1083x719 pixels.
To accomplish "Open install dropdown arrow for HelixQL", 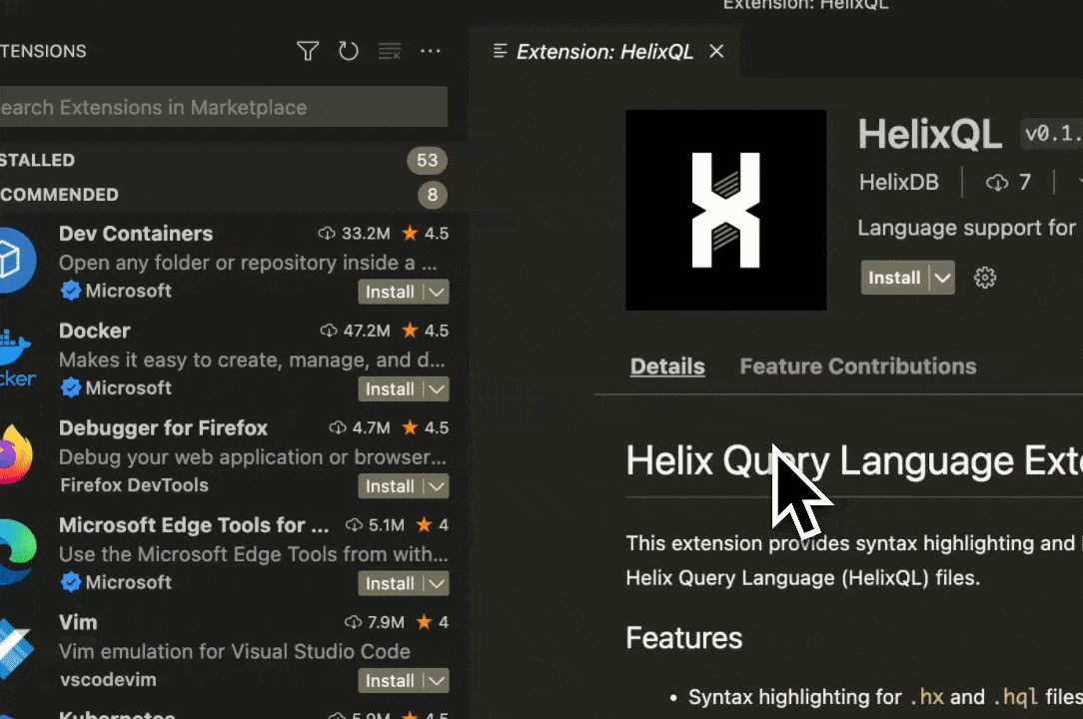I will 942,278.
